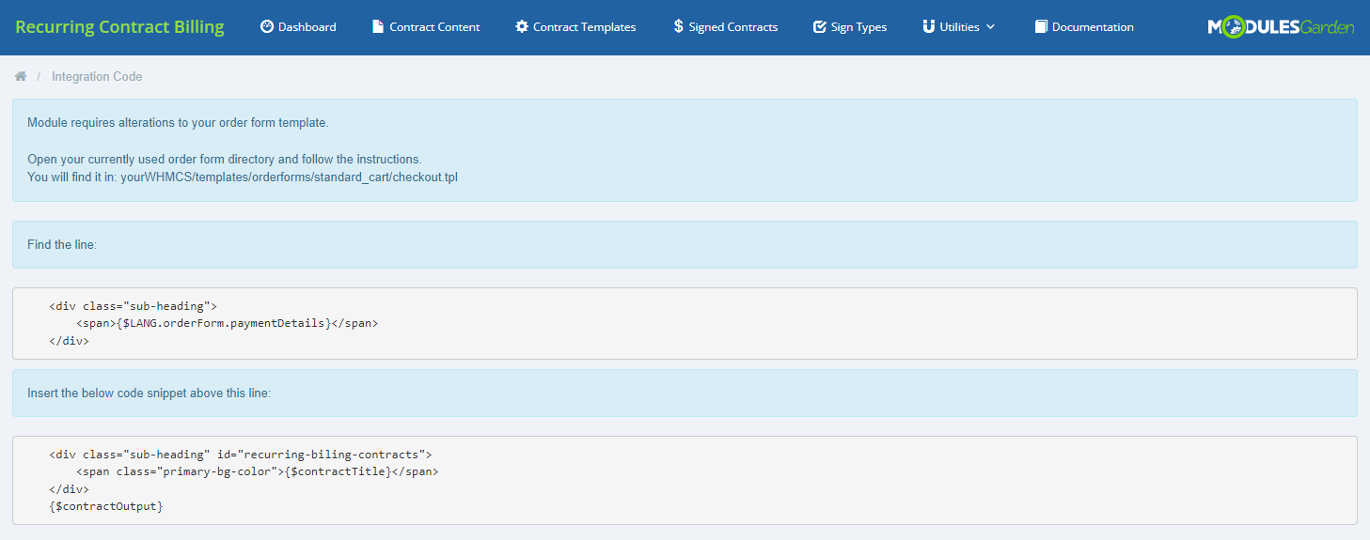Click the ModulesGarden logo
The image size is (1370, 540).
point(1281,27)
